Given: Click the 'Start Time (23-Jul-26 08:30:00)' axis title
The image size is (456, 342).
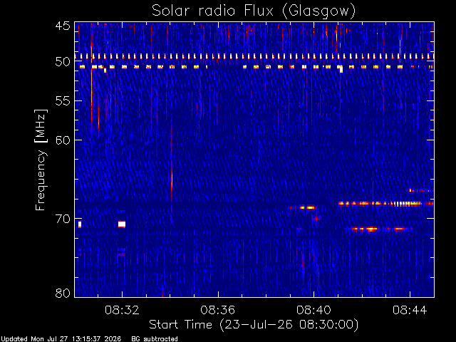Looking at the screenshot, I should click(254, 325).
